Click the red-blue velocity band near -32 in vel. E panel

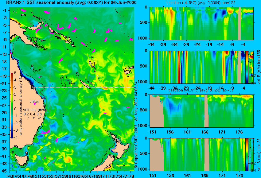pos(180,67)
